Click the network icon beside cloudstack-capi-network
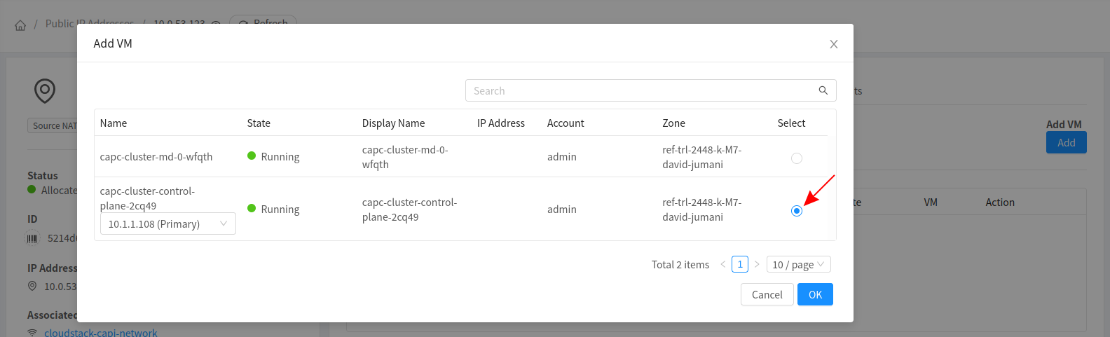 tap(32, 333)
